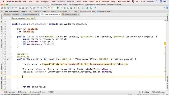Switch to the activity_main.xml tab

pyautogui.click(x=12, y=14)
